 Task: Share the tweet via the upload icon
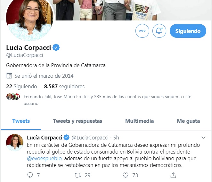(173, 175)
